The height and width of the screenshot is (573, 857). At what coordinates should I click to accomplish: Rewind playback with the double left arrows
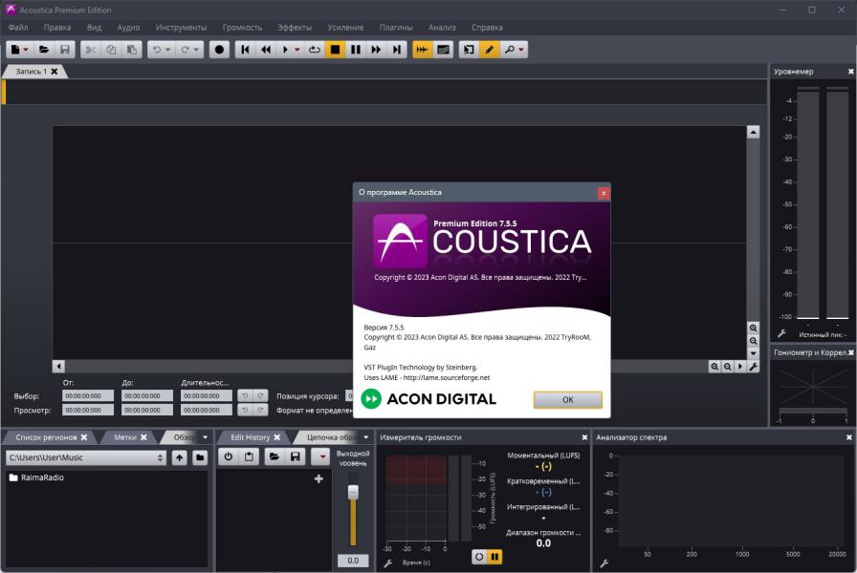pyautogui.click(x=266, y=50)
